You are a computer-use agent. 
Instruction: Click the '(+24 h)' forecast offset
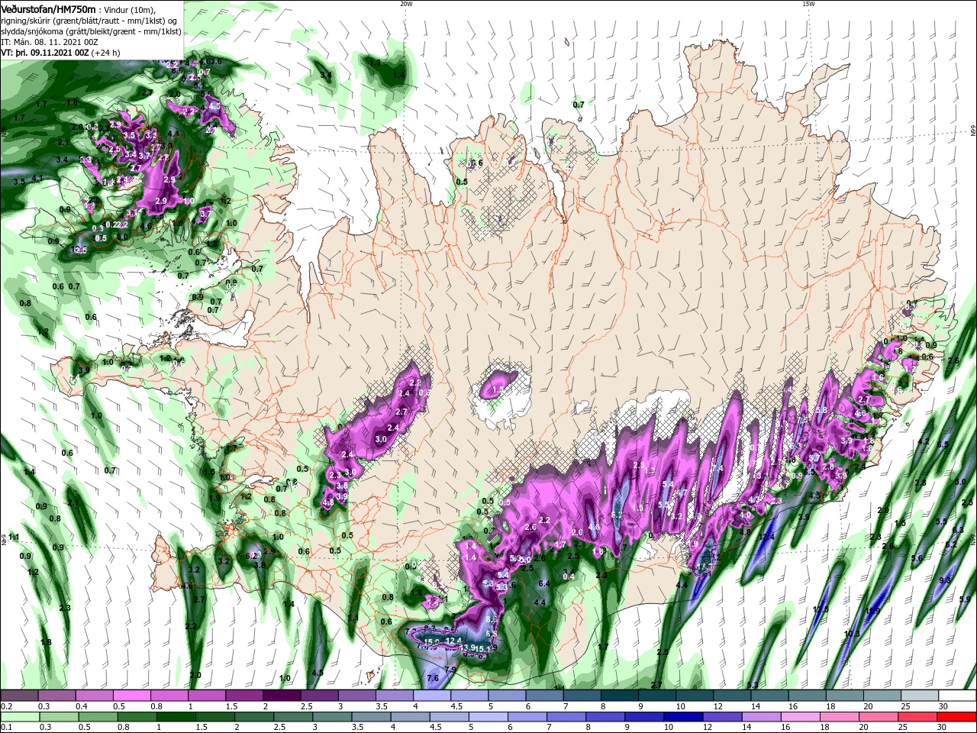click(x=106, y=53)
